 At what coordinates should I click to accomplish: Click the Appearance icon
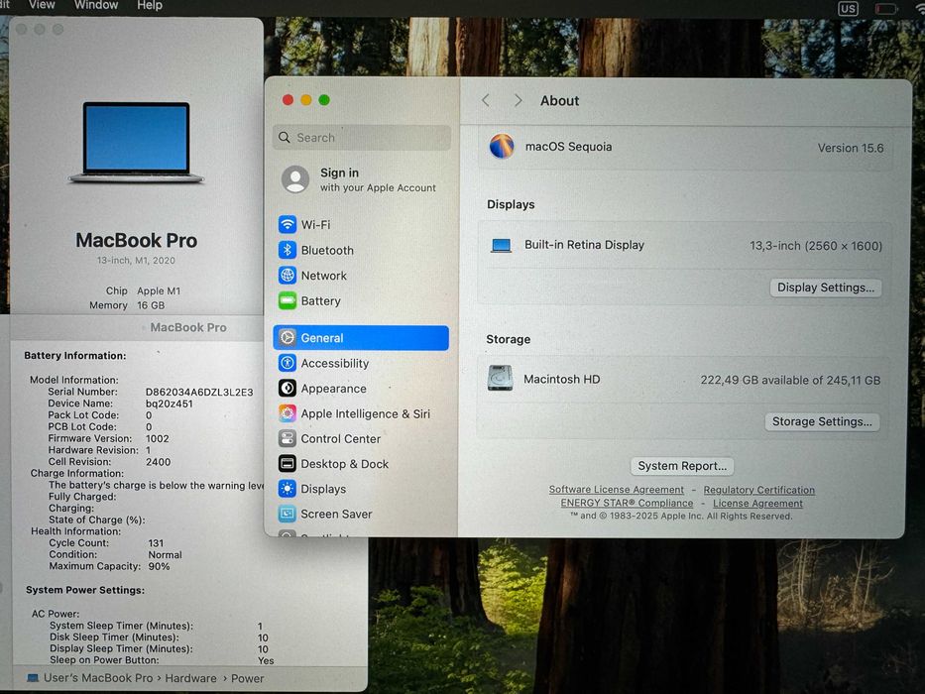(288, 389)
